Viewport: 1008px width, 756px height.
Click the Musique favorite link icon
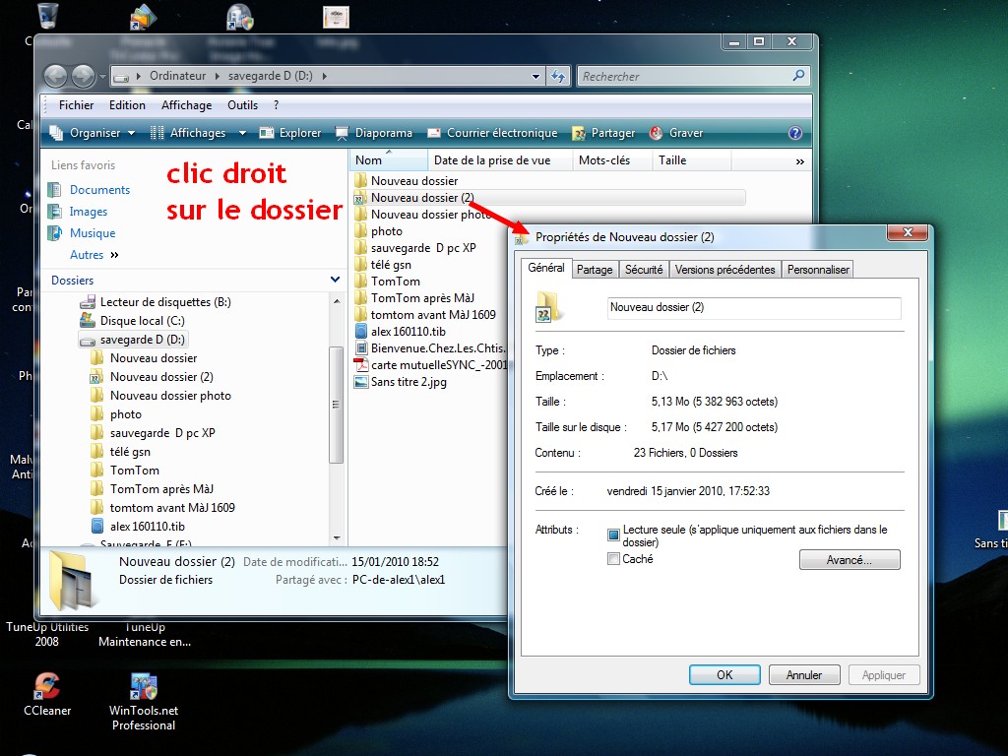click(55, 233)
